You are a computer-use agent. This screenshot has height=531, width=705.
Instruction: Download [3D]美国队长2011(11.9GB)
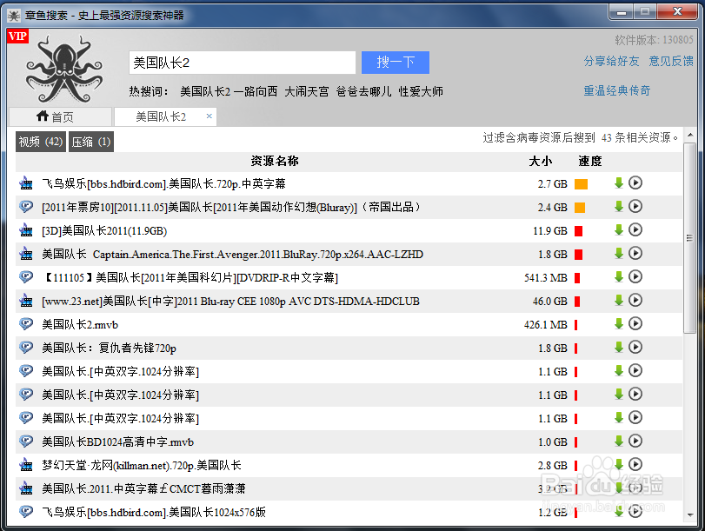pyautogui.click(x=619, y=229)
